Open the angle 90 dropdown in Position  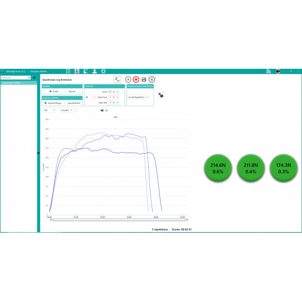91,97
